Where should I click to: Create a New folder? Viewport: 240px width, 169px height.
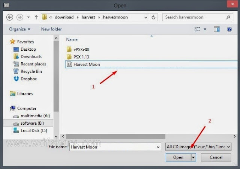(x=51, y=29)
